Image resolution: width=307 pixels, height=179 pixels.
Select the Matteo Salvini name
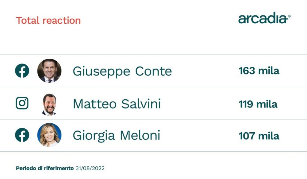[x=117, y=104]
